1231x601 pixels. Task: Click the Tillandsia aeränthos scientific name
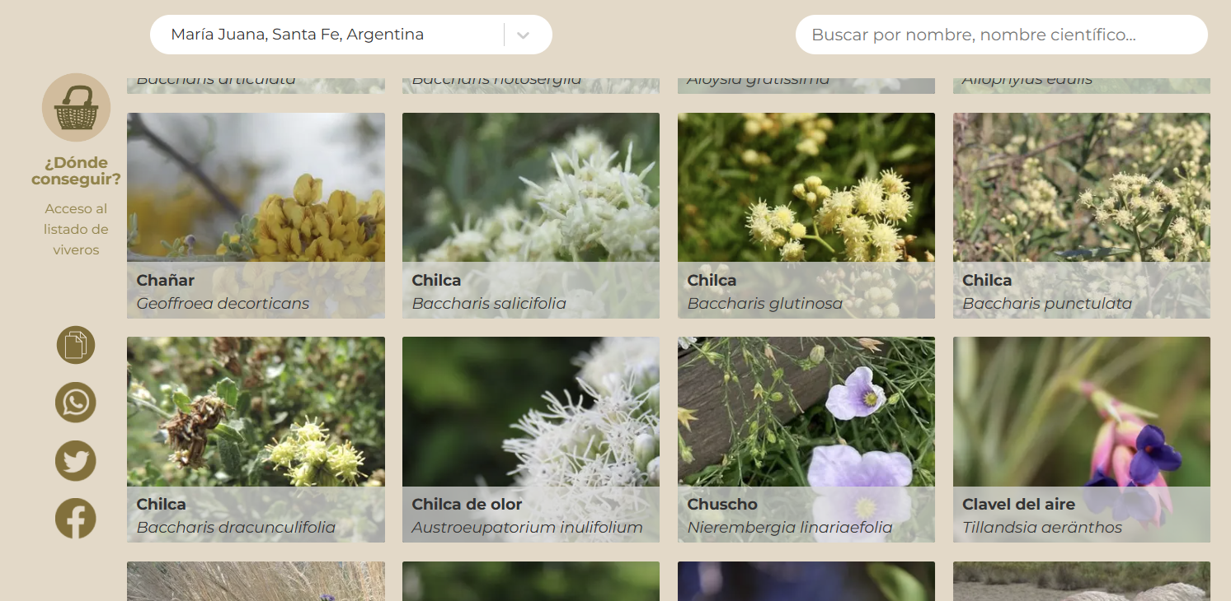coord(1042,528)
